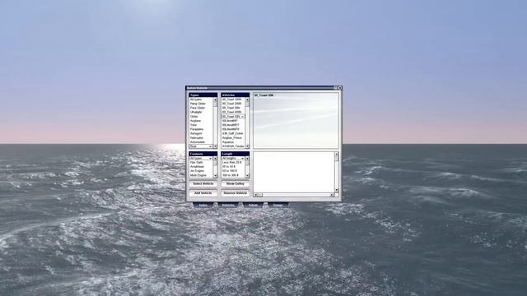The width and height of the screenshot is (527, 296).
Task: Click the Remove Vehicle button
Action: [x=235, y=193]
